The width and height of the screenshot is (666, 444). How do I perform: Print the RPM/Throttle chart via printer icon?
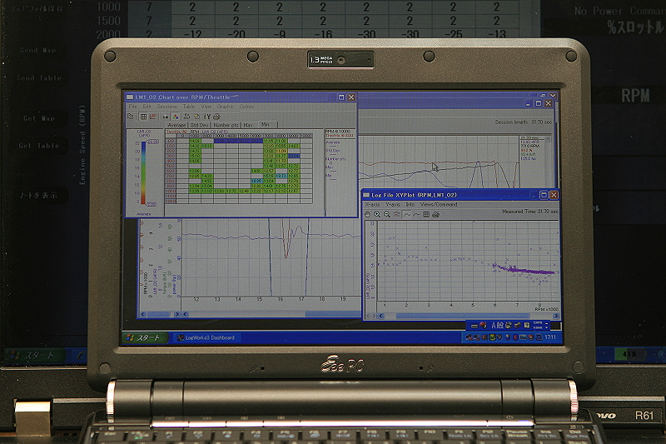pyautogui.click(x=216, y=117)
